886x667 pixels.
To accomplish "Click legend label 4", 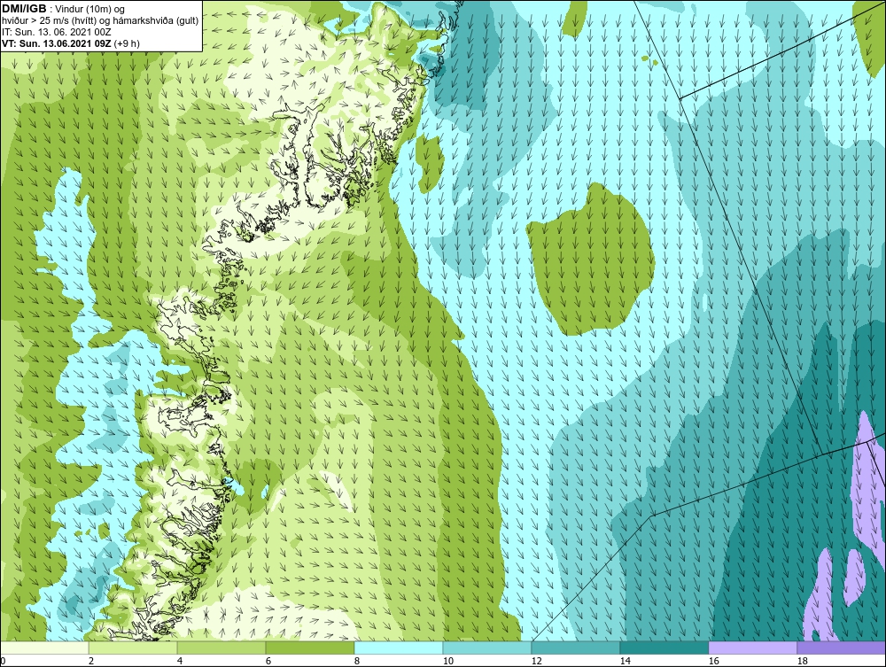I will 180,661.
